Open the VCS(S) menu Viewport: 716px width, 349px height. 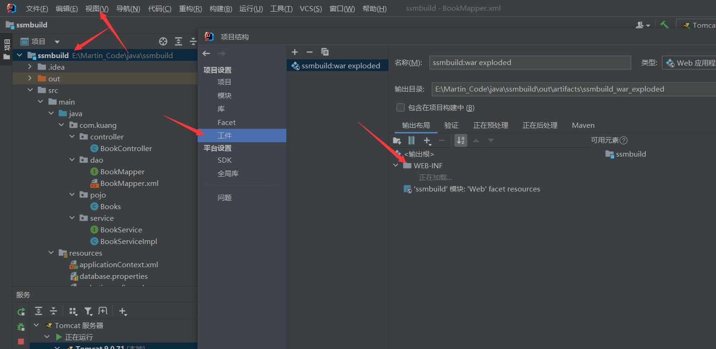pos(311,9)
